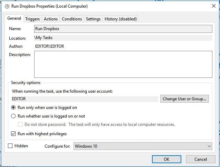The width and height of the screenshot is (220, 167).
Task: Close the Run Dropbox Properties dialog
Action: (212, 6)
